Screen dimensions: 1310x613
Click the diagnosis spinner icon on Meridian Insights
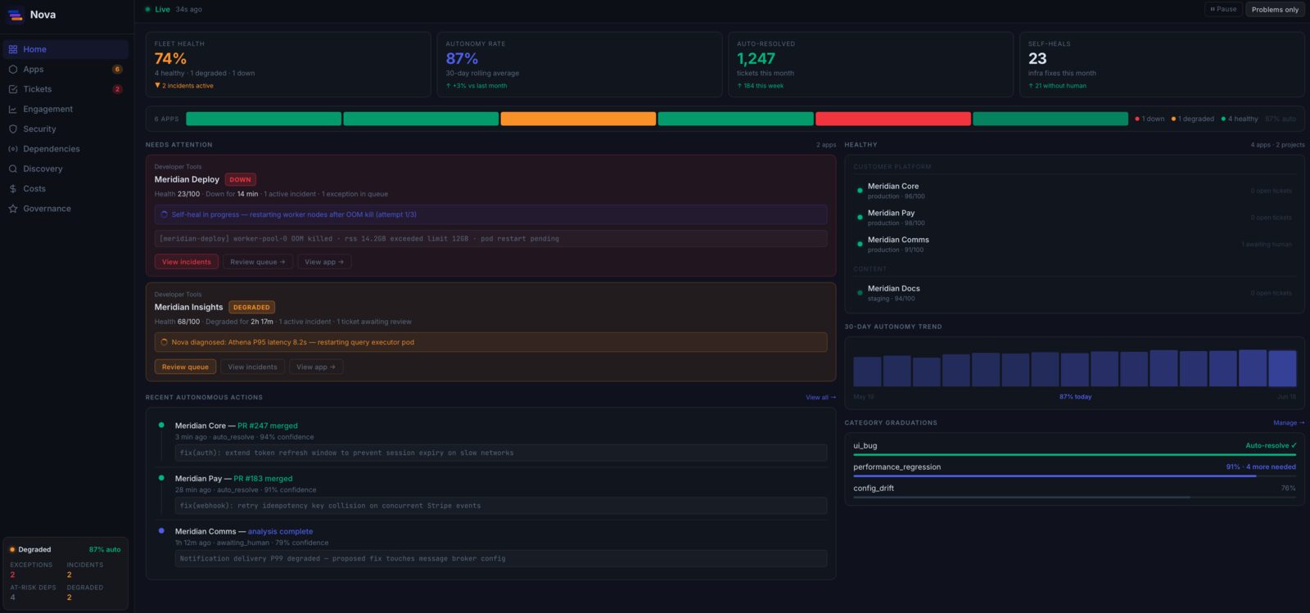pyautogui.click(x=165, y=342)
